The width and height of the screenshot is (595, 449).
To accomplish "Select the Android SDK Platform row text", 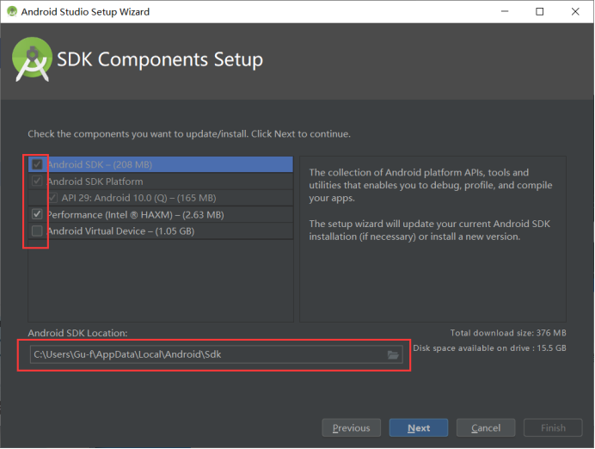I will pos(95,181).
